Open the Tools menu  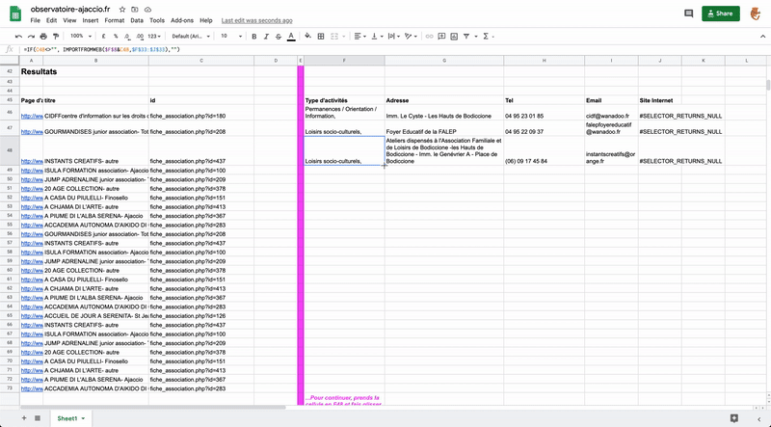tap(157, 20)
